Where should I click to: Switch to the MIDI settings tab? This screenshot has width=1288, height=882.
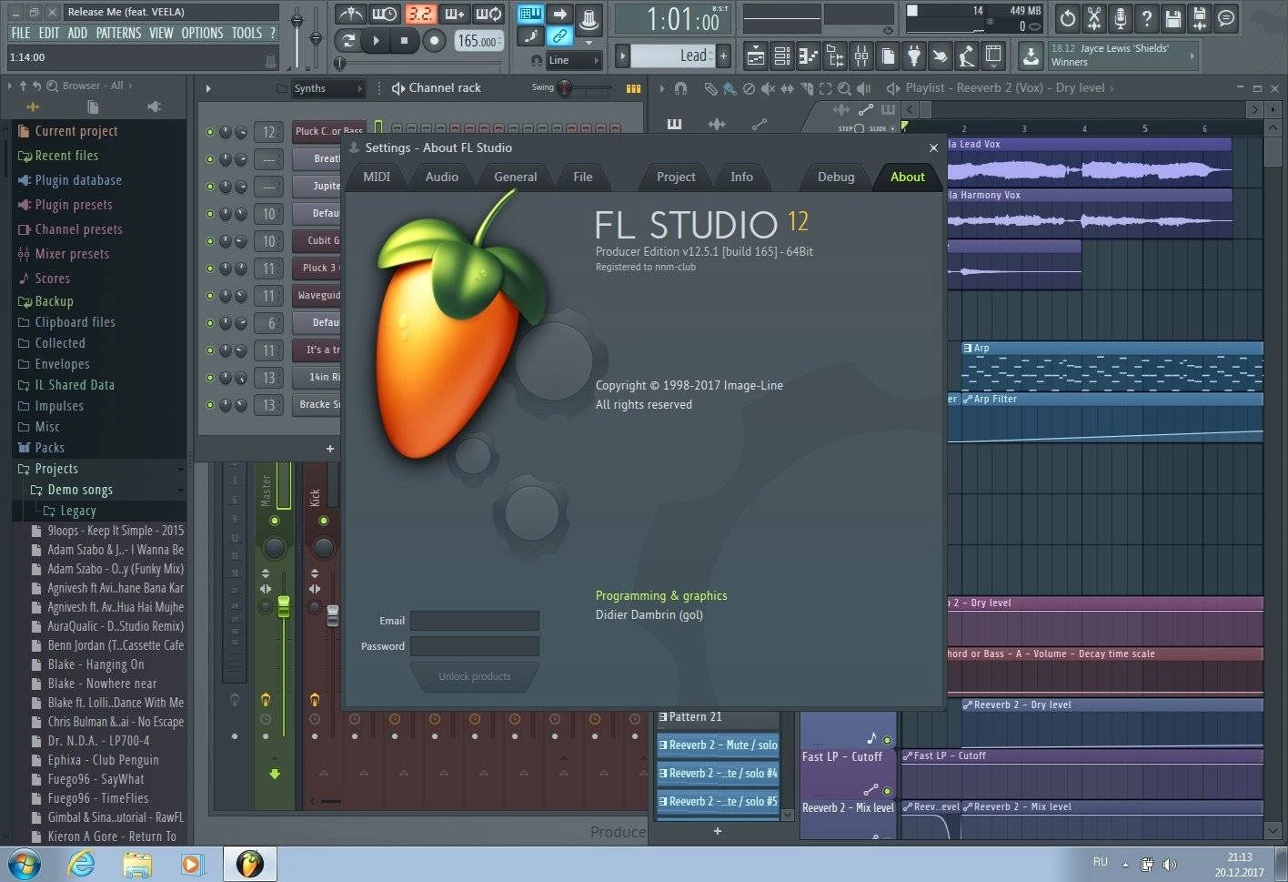[x=377, y=177]
